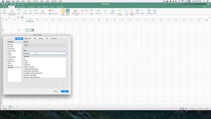This screenshot has width=211, height=119.
Task: Open the Font tab in Format Cells
Action: pyautogui.click(x=35, y=38)
